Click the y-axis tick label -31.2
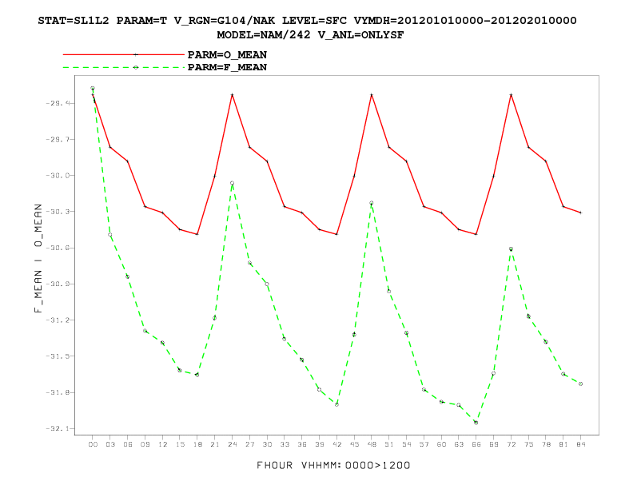Image resolution: width=633 pixels, height=489 pixels. pyautogui.click(x=57, y=320)
